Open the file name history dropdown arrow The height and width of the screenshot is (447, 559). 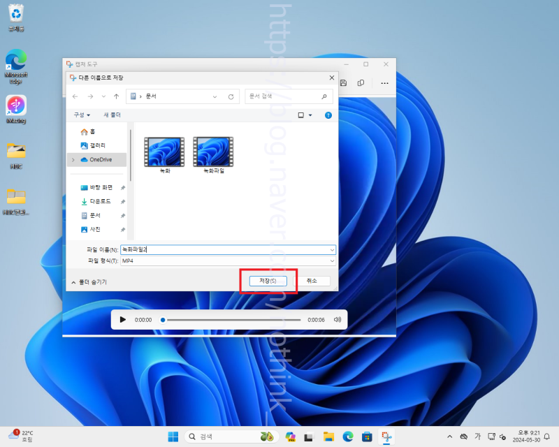[x=332, y=250]
